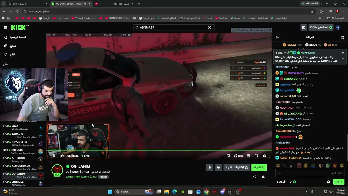Viewport: 348px width, 196px height.
Task: Collapse the chat panel
Action: [x=277, y=37]
